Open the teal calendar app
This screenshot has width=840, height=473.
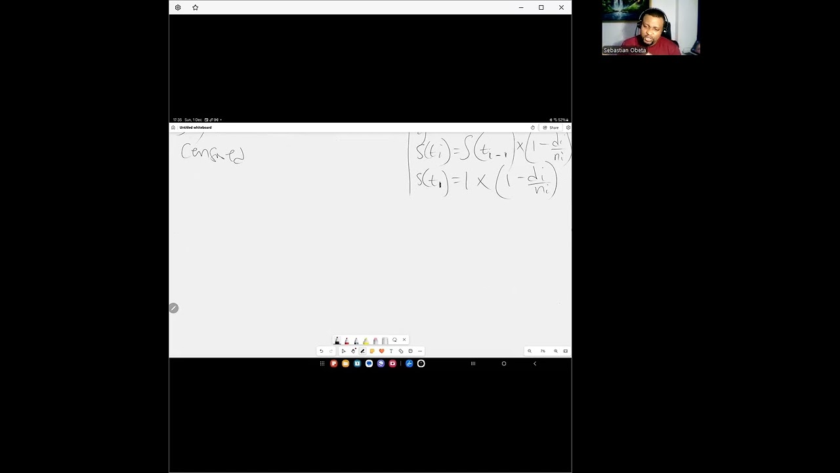pos(357,363)
